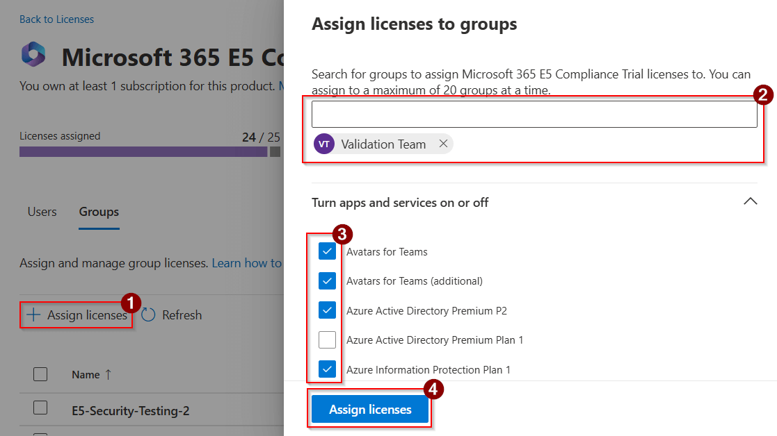
Task: Disable Avatars for Teams (additional)
Action: (327, 280)
